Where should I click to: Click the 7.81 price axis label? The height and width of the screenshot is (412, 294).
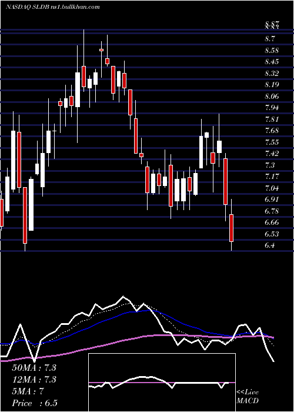pos(272,119)
